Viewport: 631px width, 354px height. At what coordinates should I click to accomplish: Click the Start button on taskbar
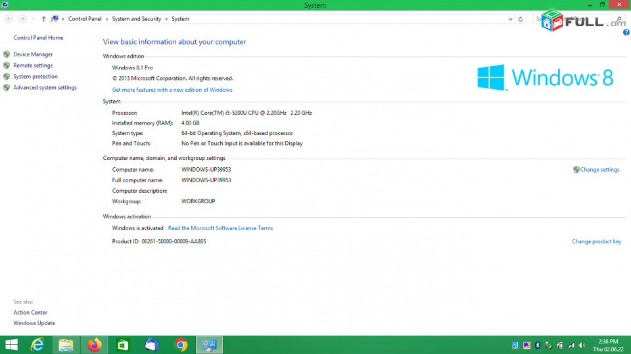pyautogui.click(x=11, y=345)
